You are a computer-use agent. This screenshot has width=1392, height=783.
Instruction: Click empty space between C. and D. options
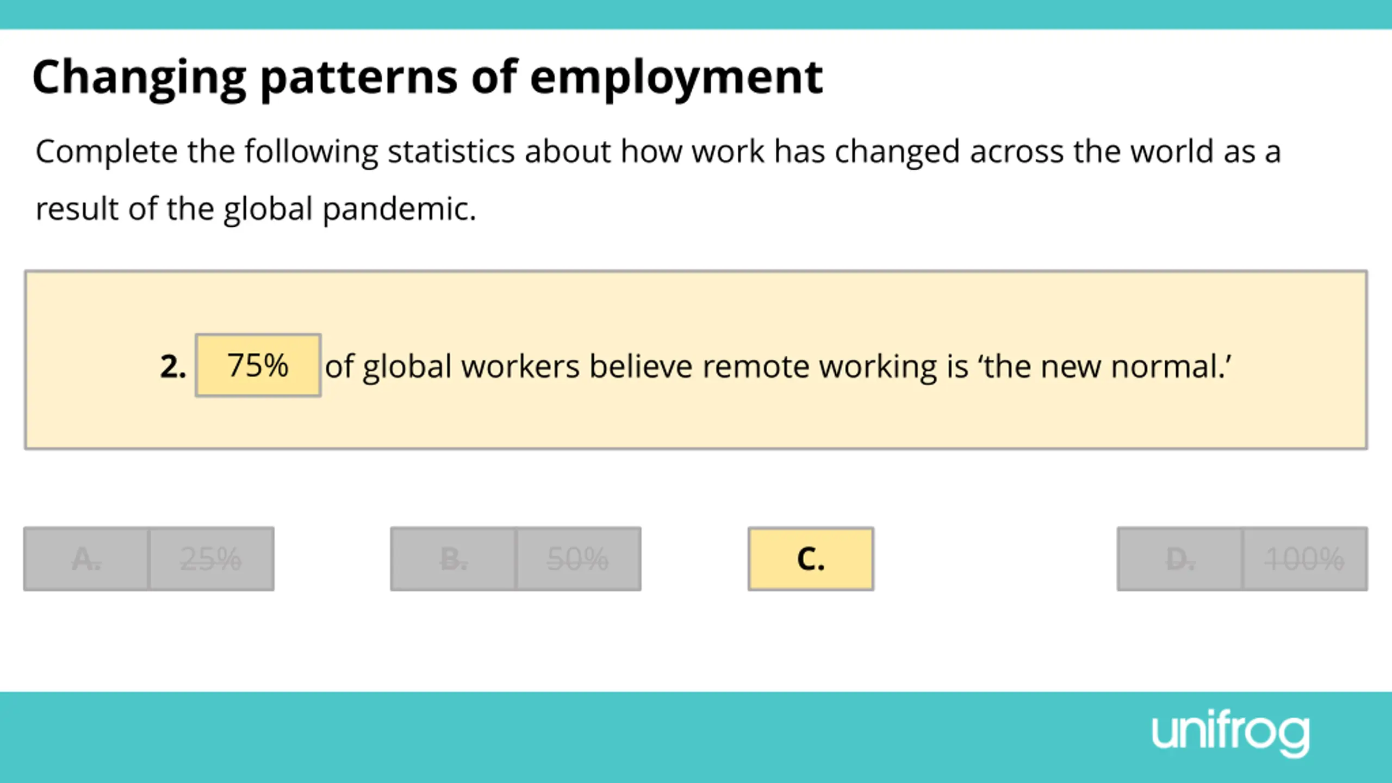[995, 559]
